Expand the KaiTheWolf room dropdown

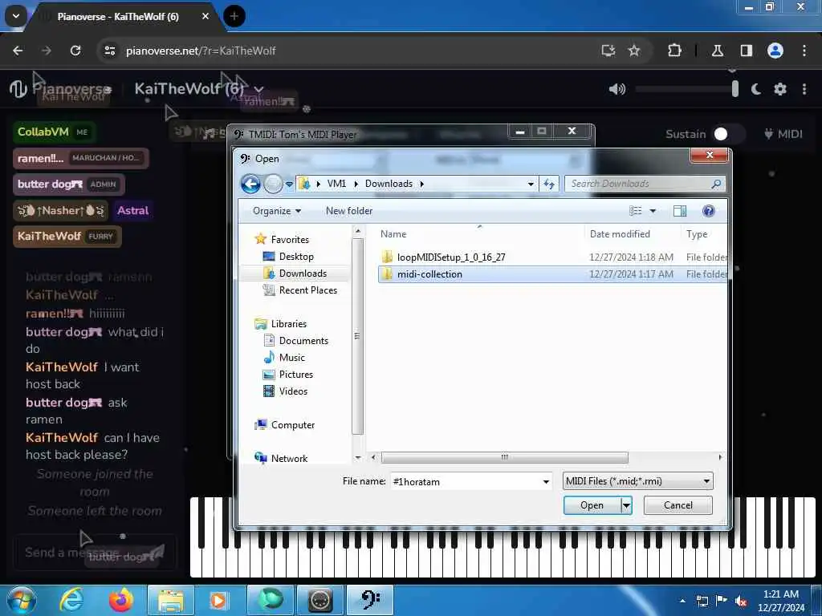259,90
